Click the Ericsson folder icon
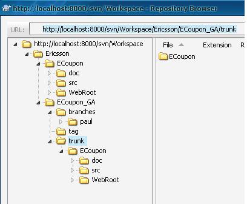Screen dimensions: 247x221 (38, 54)
